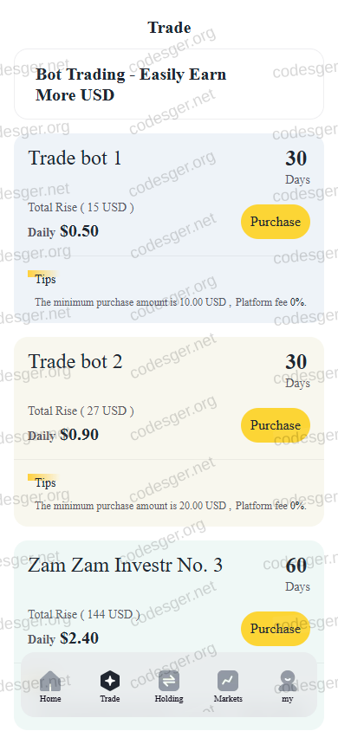338x731 pixels.
Task: Tap the Home tab label
Action: point(50,699)
